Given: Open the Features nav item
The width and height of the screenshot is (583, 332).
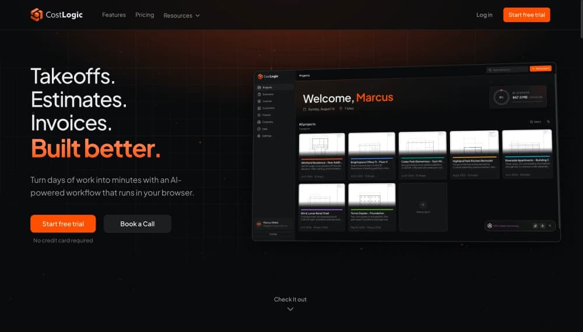Looking at the screenshot, I should coord(114,15).
